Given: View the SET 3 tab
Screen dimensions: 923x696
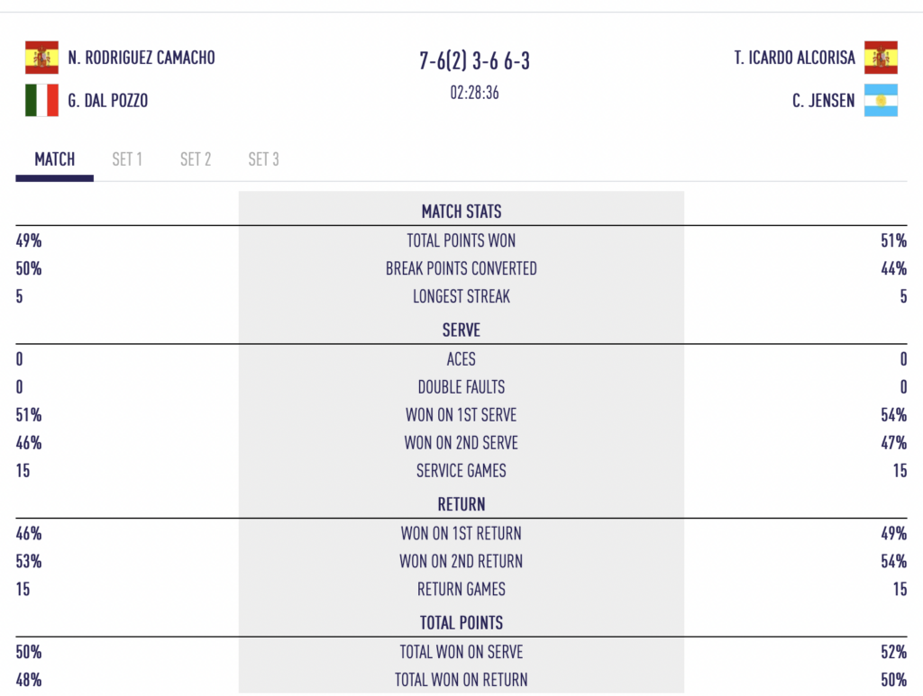Looking at the screenshot, I should 263,159.
